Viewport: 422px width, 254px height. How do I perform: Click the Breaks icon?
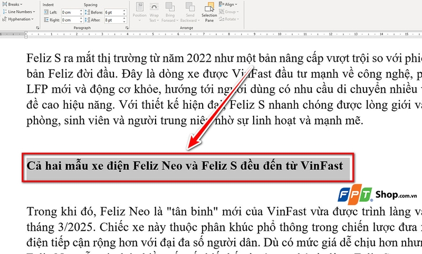click(5, 4)
